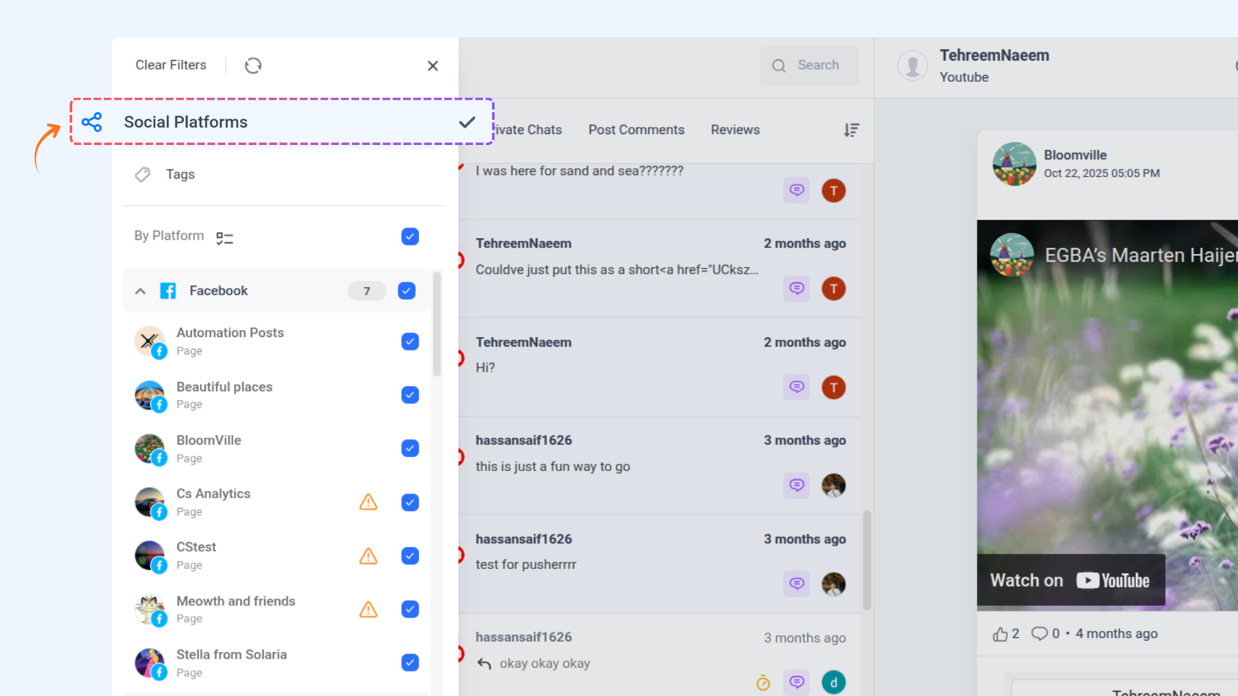This screenshot has width=1238, height=696.
Task: Open the Social Platforms share icon
Action: pos(92,122)
